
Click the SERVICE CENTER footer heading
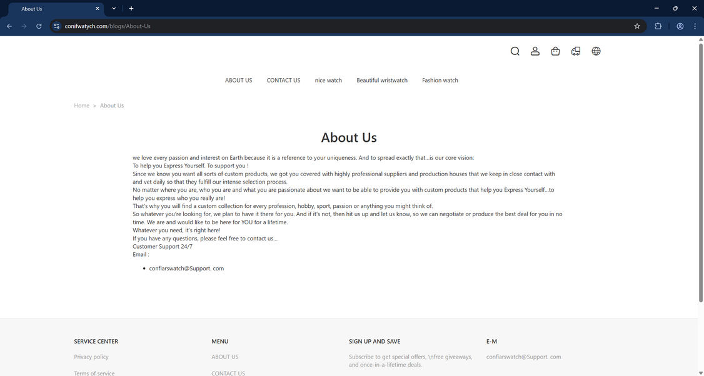(96, 342)
